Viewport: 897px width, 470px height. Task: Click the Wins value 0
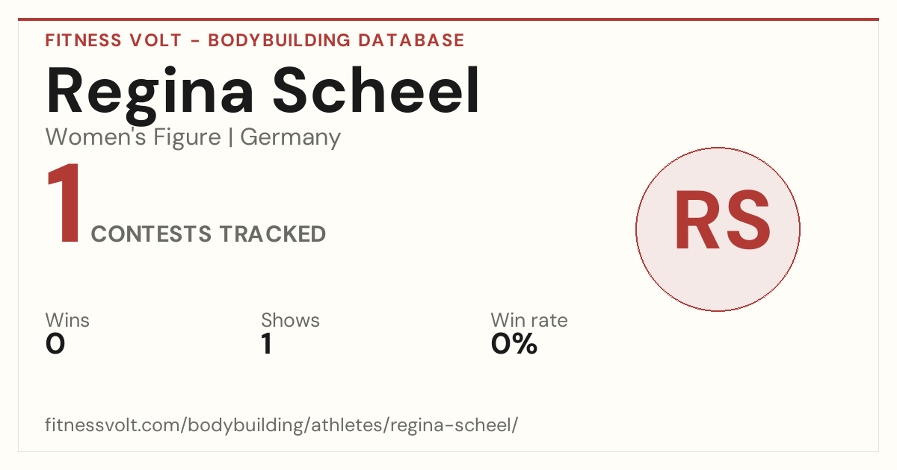click(x=55, y=344)
